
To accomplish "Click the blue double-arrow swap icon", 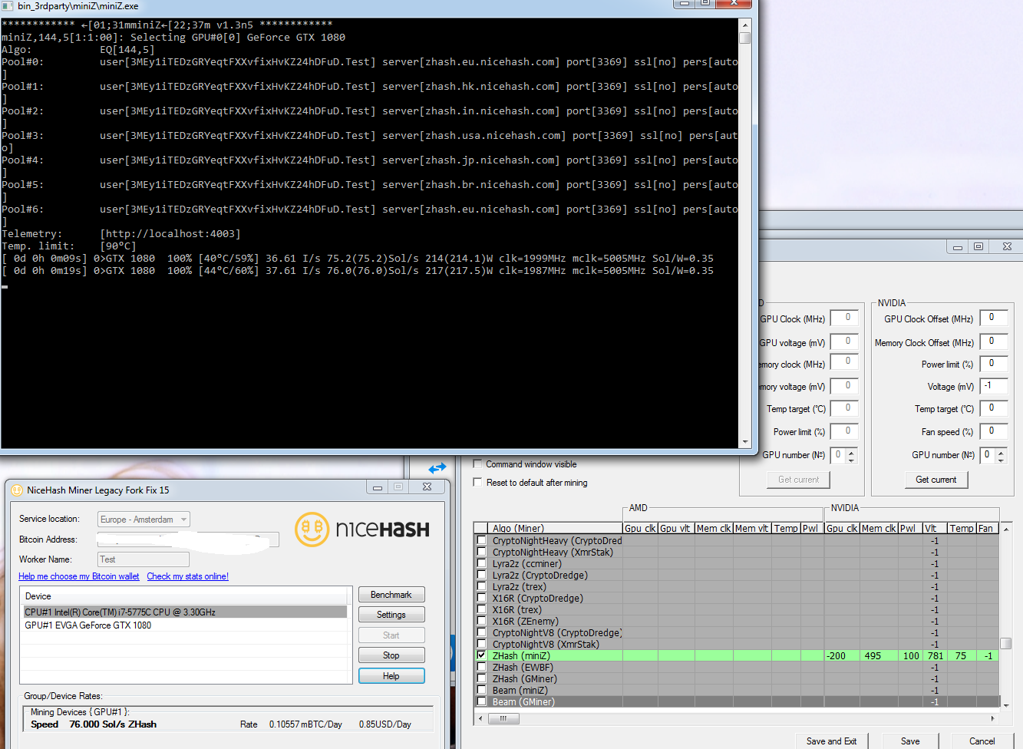I will (437, 467).
